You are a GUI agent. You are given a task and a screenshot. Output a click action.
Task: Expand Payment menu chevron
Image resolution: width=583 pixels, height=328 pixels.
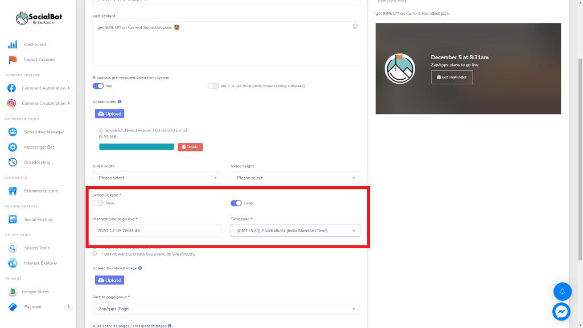pyautogui.click(x=68, y=307)
